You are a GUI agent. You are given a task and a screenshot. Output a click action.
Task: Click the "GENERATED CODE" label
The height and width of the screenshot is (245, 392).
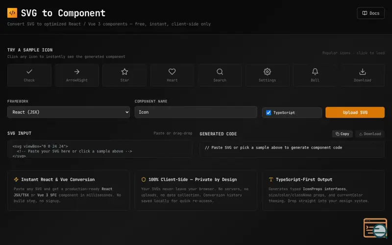[x=218, y=134]
